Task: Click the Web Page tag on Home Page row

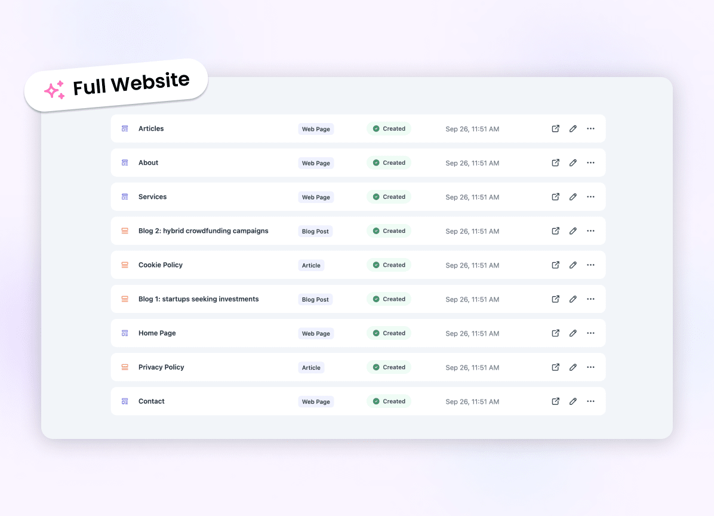Action: 316,333
